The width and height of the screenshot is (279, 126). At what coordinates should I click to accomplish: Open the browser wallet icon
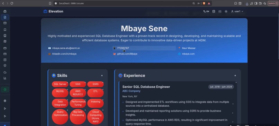260,3
